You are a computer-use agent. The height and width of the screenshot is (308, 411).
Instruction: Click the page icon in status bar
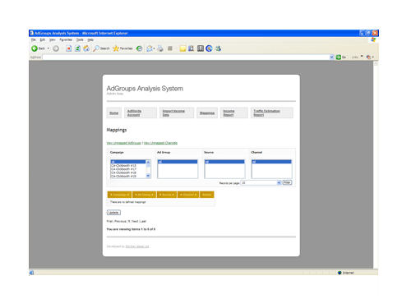(31, 273)
